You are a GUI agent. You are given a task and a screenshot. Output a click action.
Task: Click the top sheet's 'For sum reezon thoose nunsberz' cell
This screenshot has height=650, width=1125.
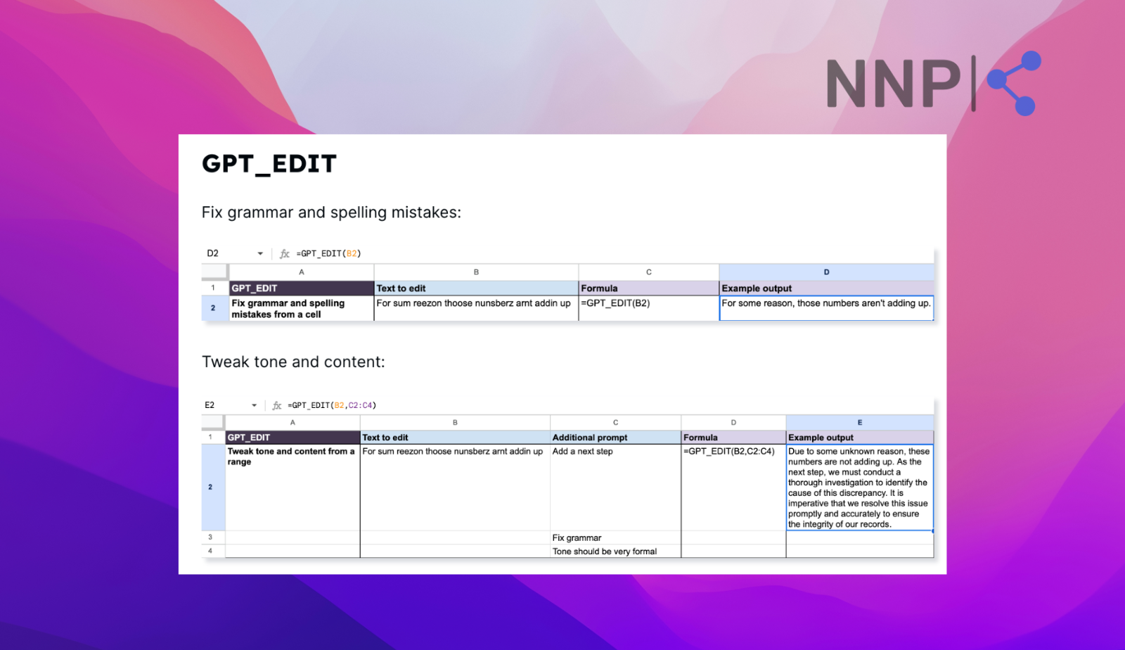(x=476, y=308)
